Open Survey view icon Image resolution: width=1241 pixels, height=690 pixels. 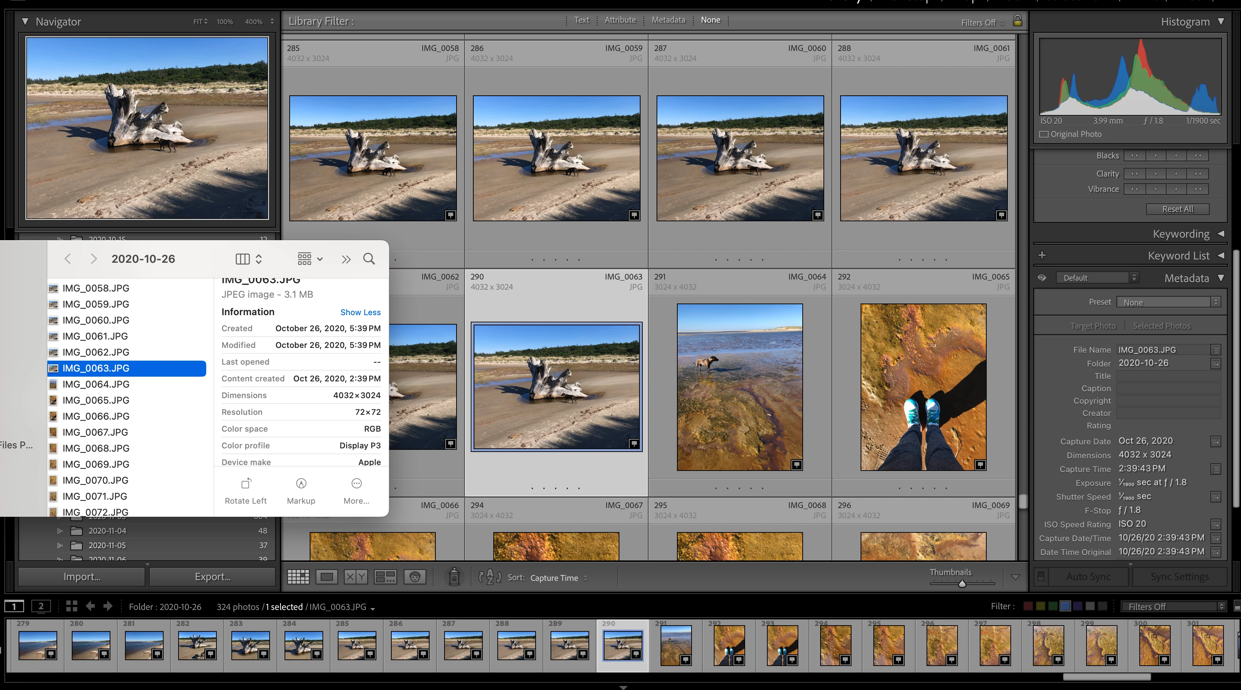tap(385, 576)
